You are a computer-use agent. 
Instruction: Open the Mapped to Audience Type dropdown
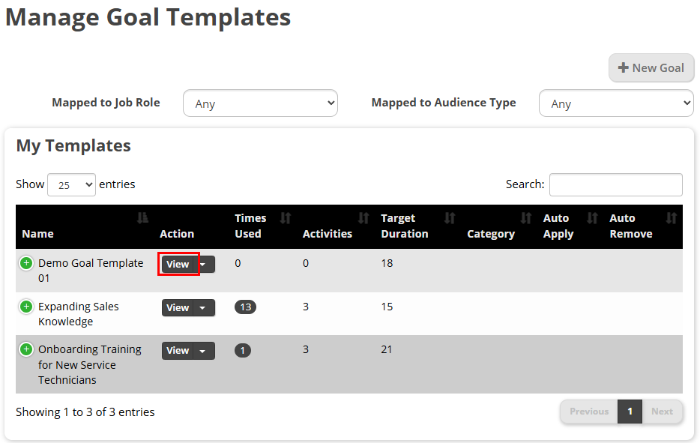click(x=615, y=103)
